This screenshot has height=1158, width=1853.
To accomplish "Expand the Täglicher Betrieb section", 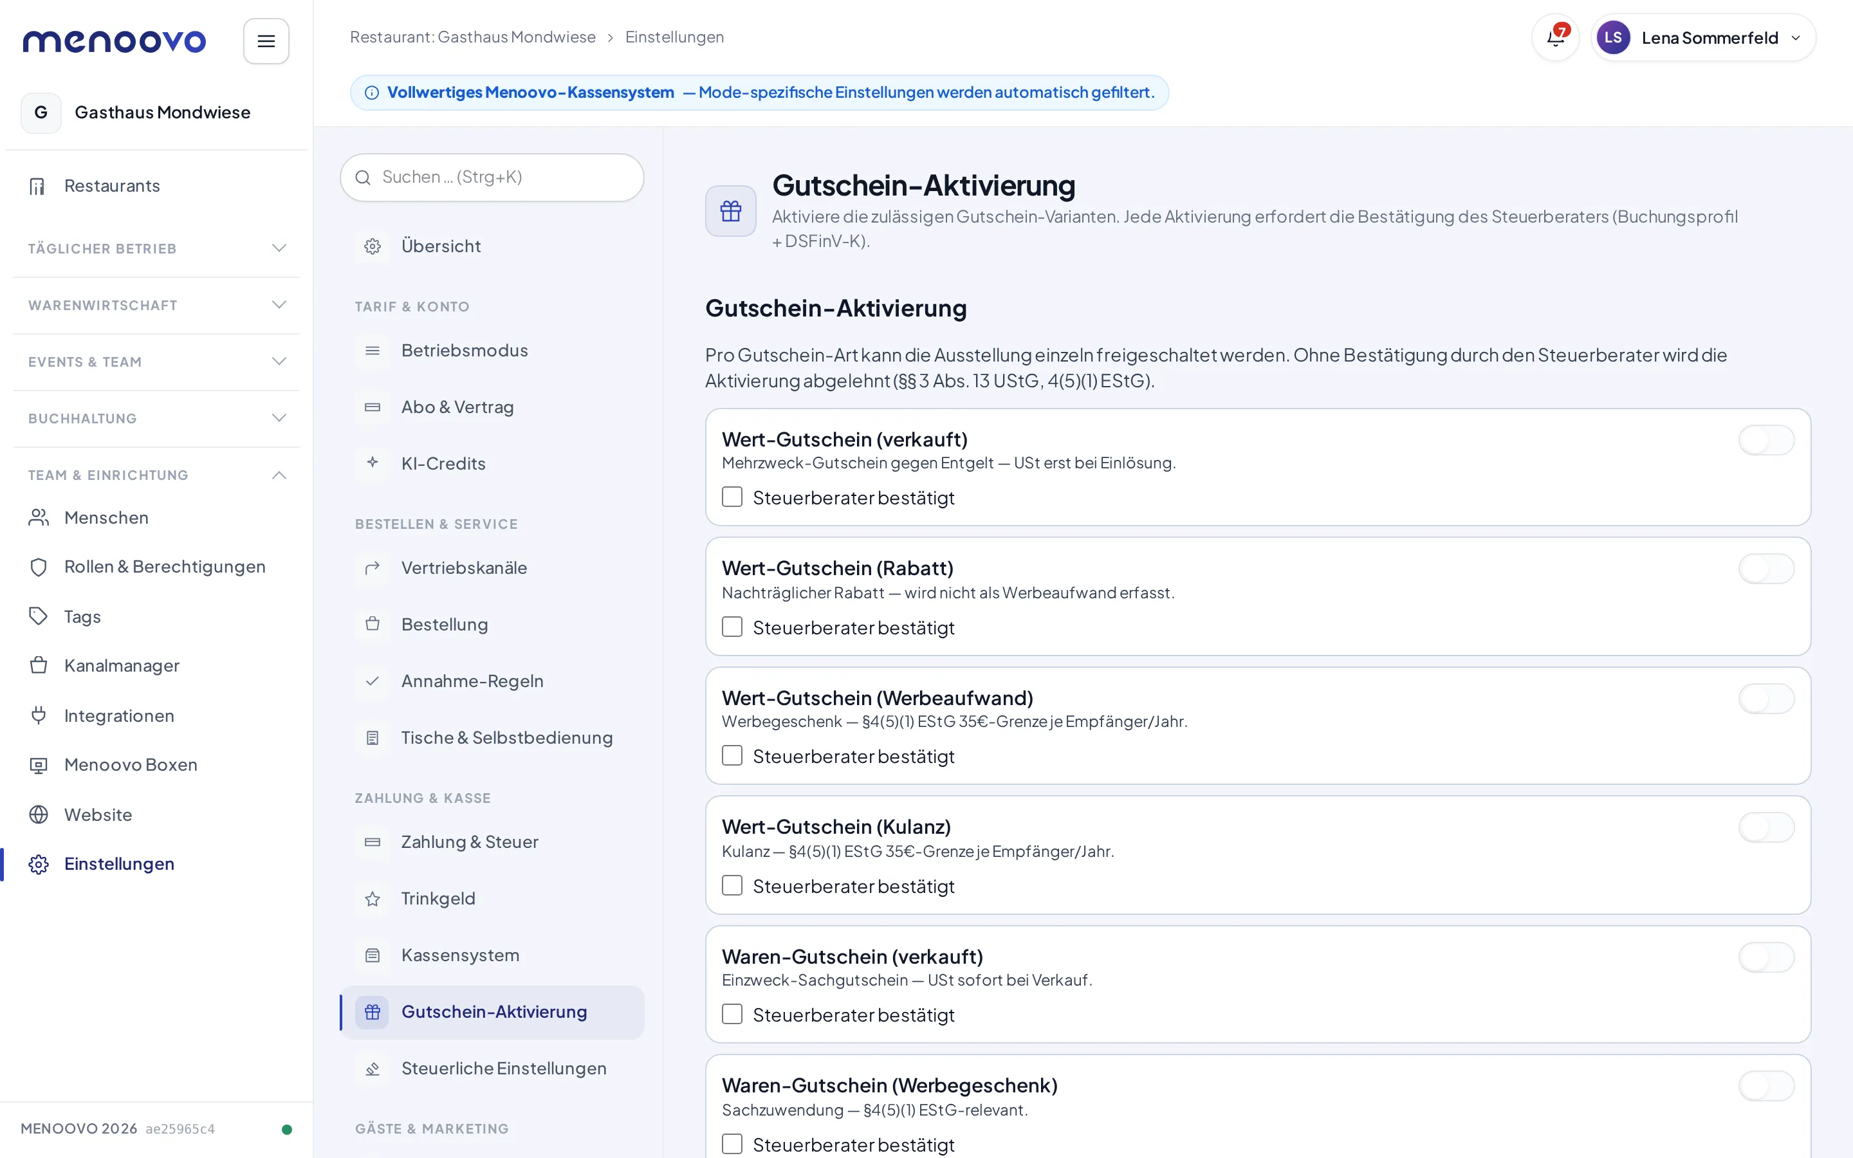I will [156, 248].
